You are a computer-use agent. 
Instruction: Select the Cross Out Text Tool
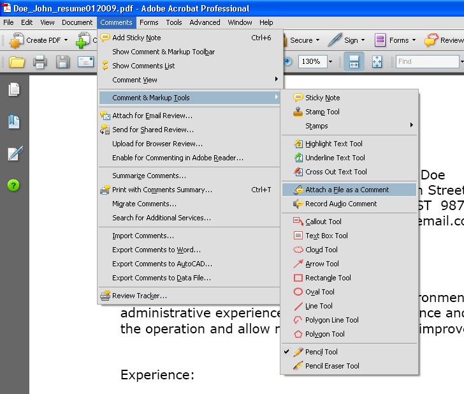349,172
